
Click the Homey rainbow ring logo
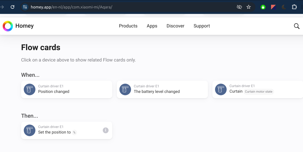8,26
